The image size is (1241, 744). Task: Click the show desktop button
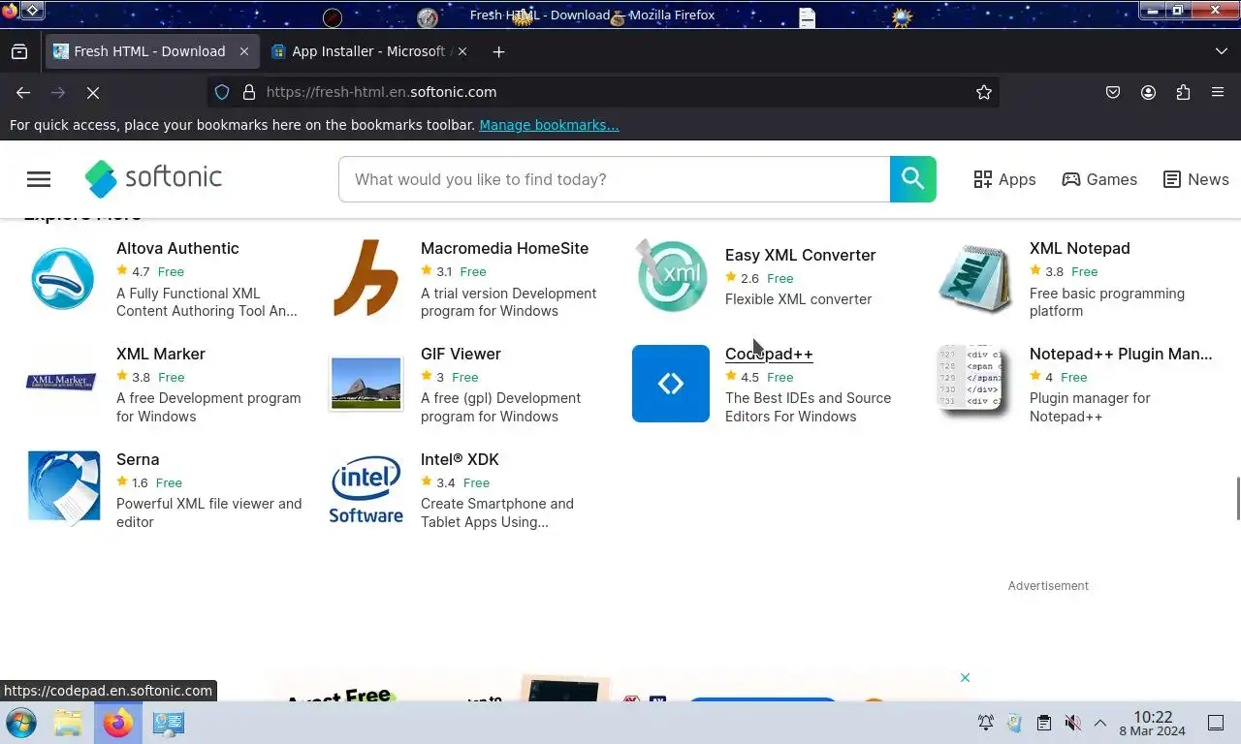pos(1216,723)
